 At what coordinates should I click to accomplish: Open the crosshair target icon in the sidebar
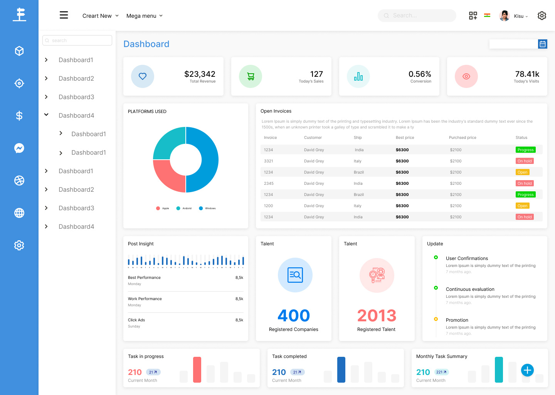[x=19, y=83]
